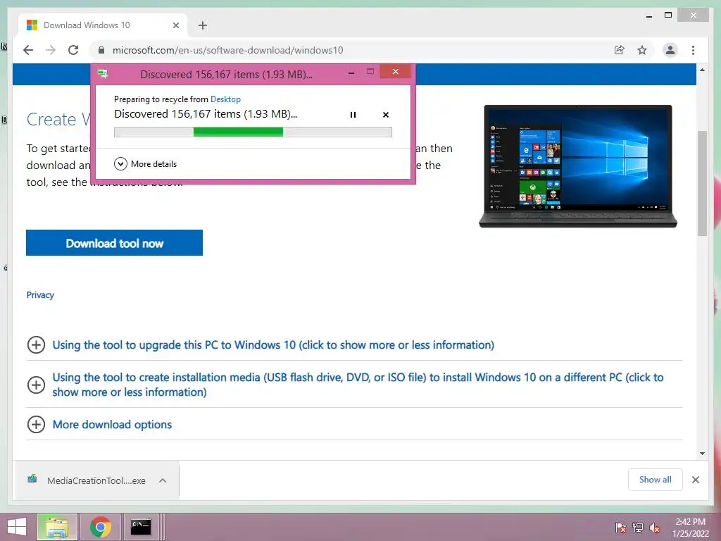This screenshot has width=721, height=541.
Task: Pause the recycle operation
Action: (x=353, y=115)
